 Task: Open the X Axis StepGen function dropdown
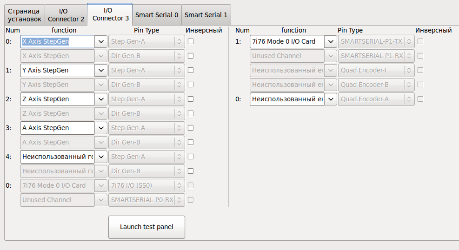point(101,41)
